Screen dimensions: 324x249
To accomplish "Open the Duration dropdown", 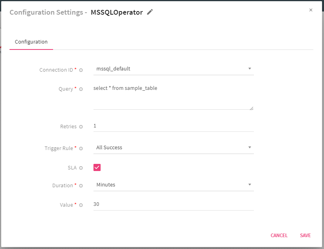I will coord(250,184).
